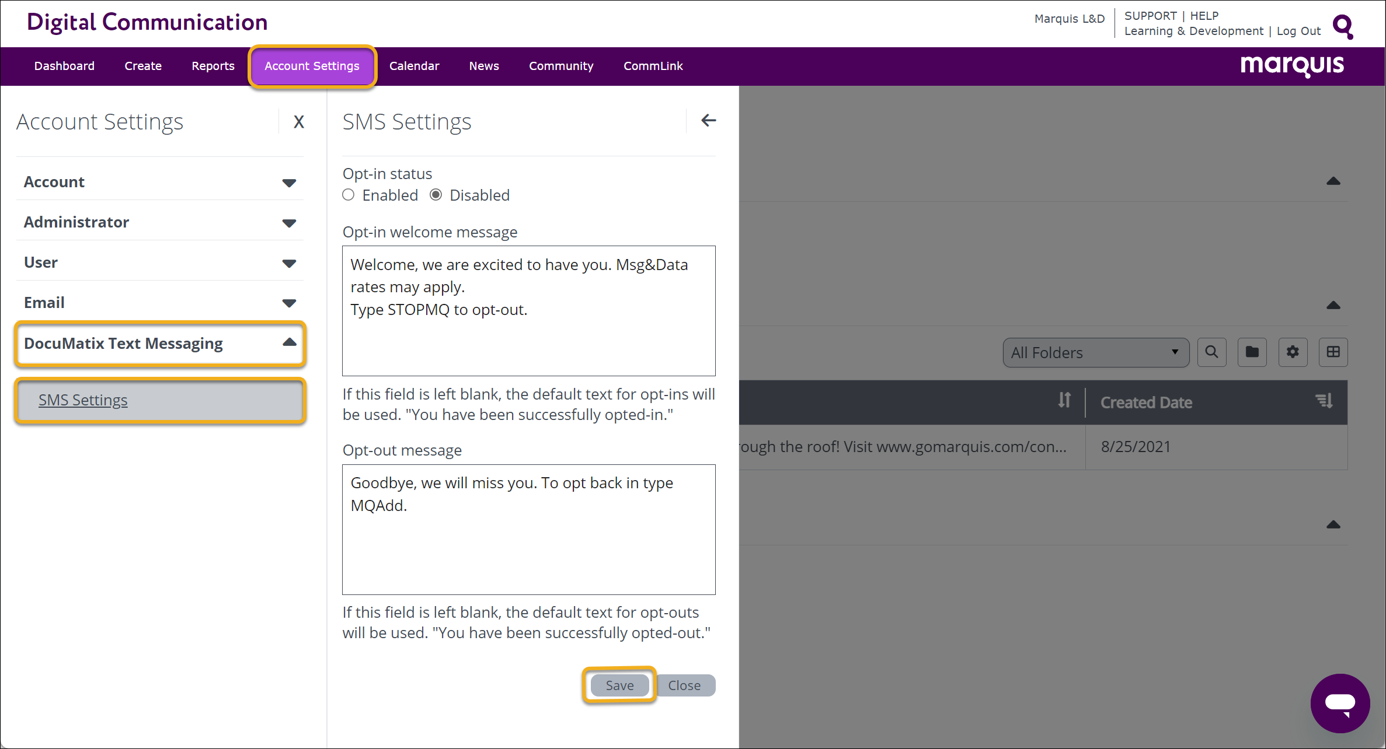The height and width of the screenshot is (749, 1386).
Task: Open the News tab
Action: (484, 66)
